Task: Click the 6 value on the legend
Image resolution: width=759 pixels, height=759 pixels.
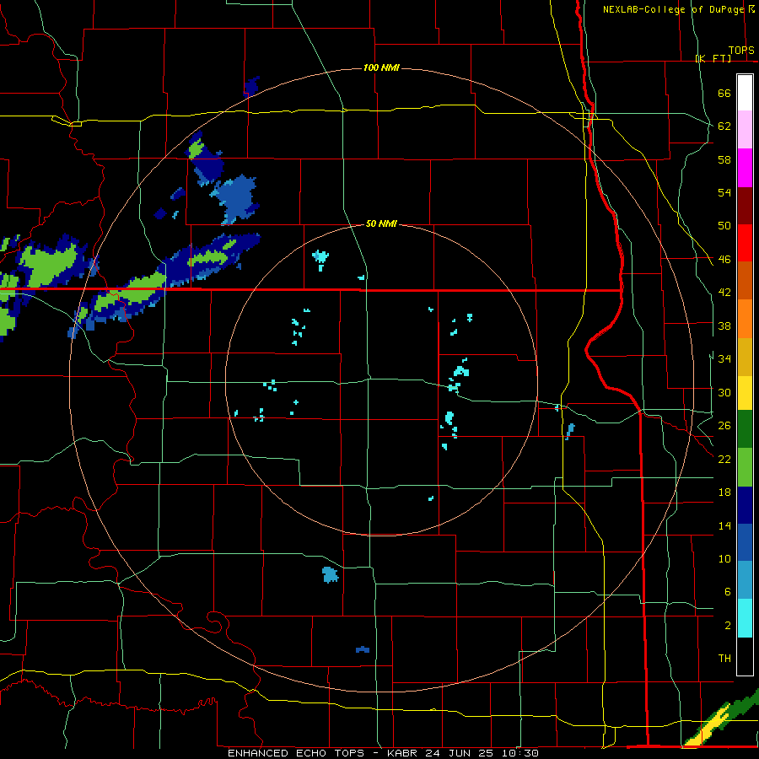Action: click(x=727, y=592)
